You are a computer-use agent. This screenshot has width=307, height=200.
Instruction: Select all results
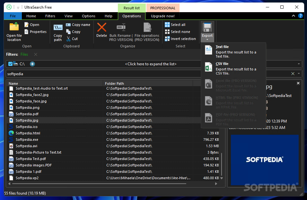coord(175,25)
